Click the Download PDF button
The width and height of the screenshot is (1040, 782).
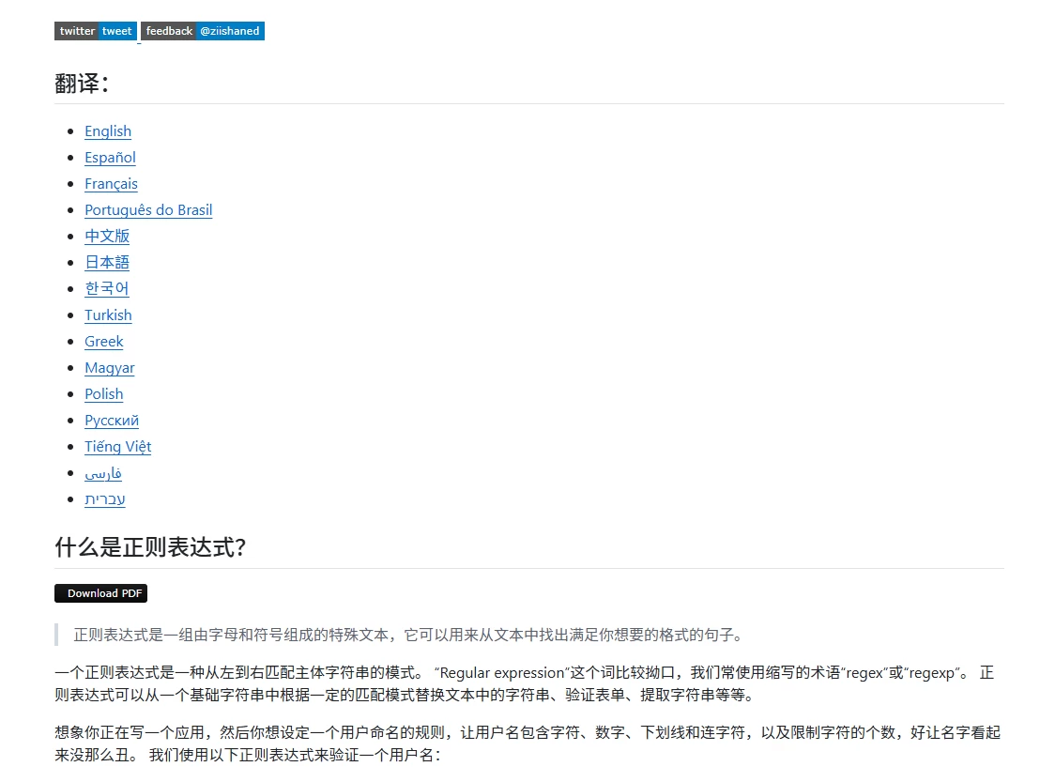[x=100, y=592]
